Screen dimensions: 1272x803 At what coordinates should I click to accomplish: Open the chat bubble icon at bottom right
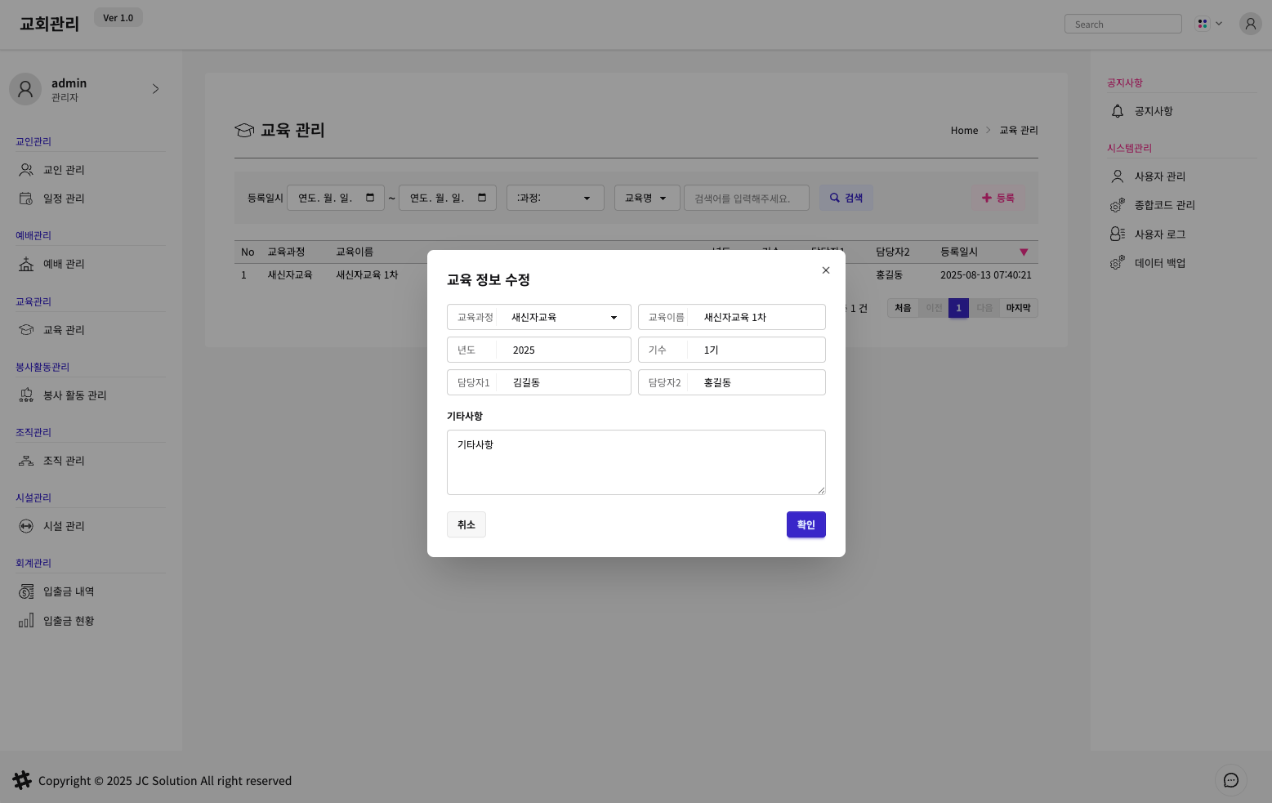[1230, 780]
